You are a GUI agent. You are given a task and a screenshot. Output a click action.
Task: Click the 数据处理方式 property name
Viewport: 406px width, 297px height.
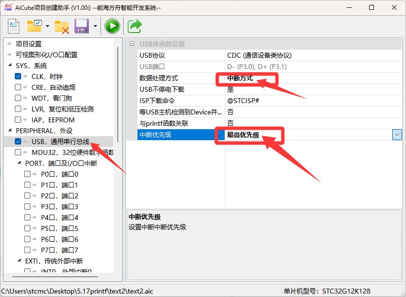click(159, 78)
